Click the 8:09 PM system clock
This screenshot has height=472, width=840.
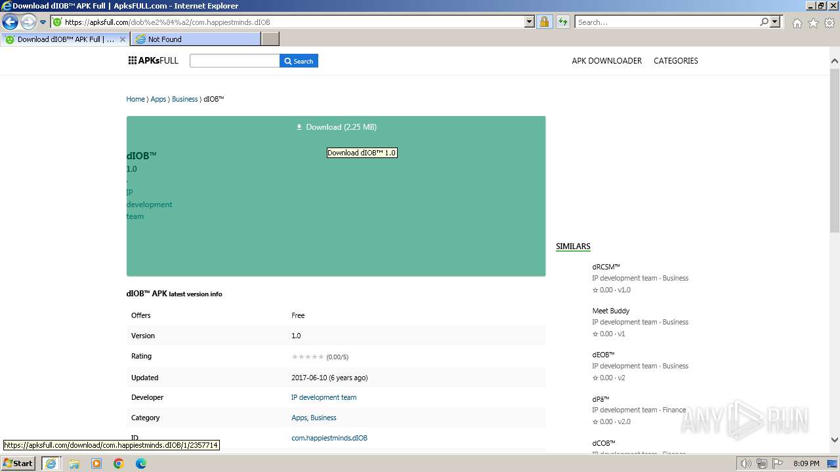(807, 463)
